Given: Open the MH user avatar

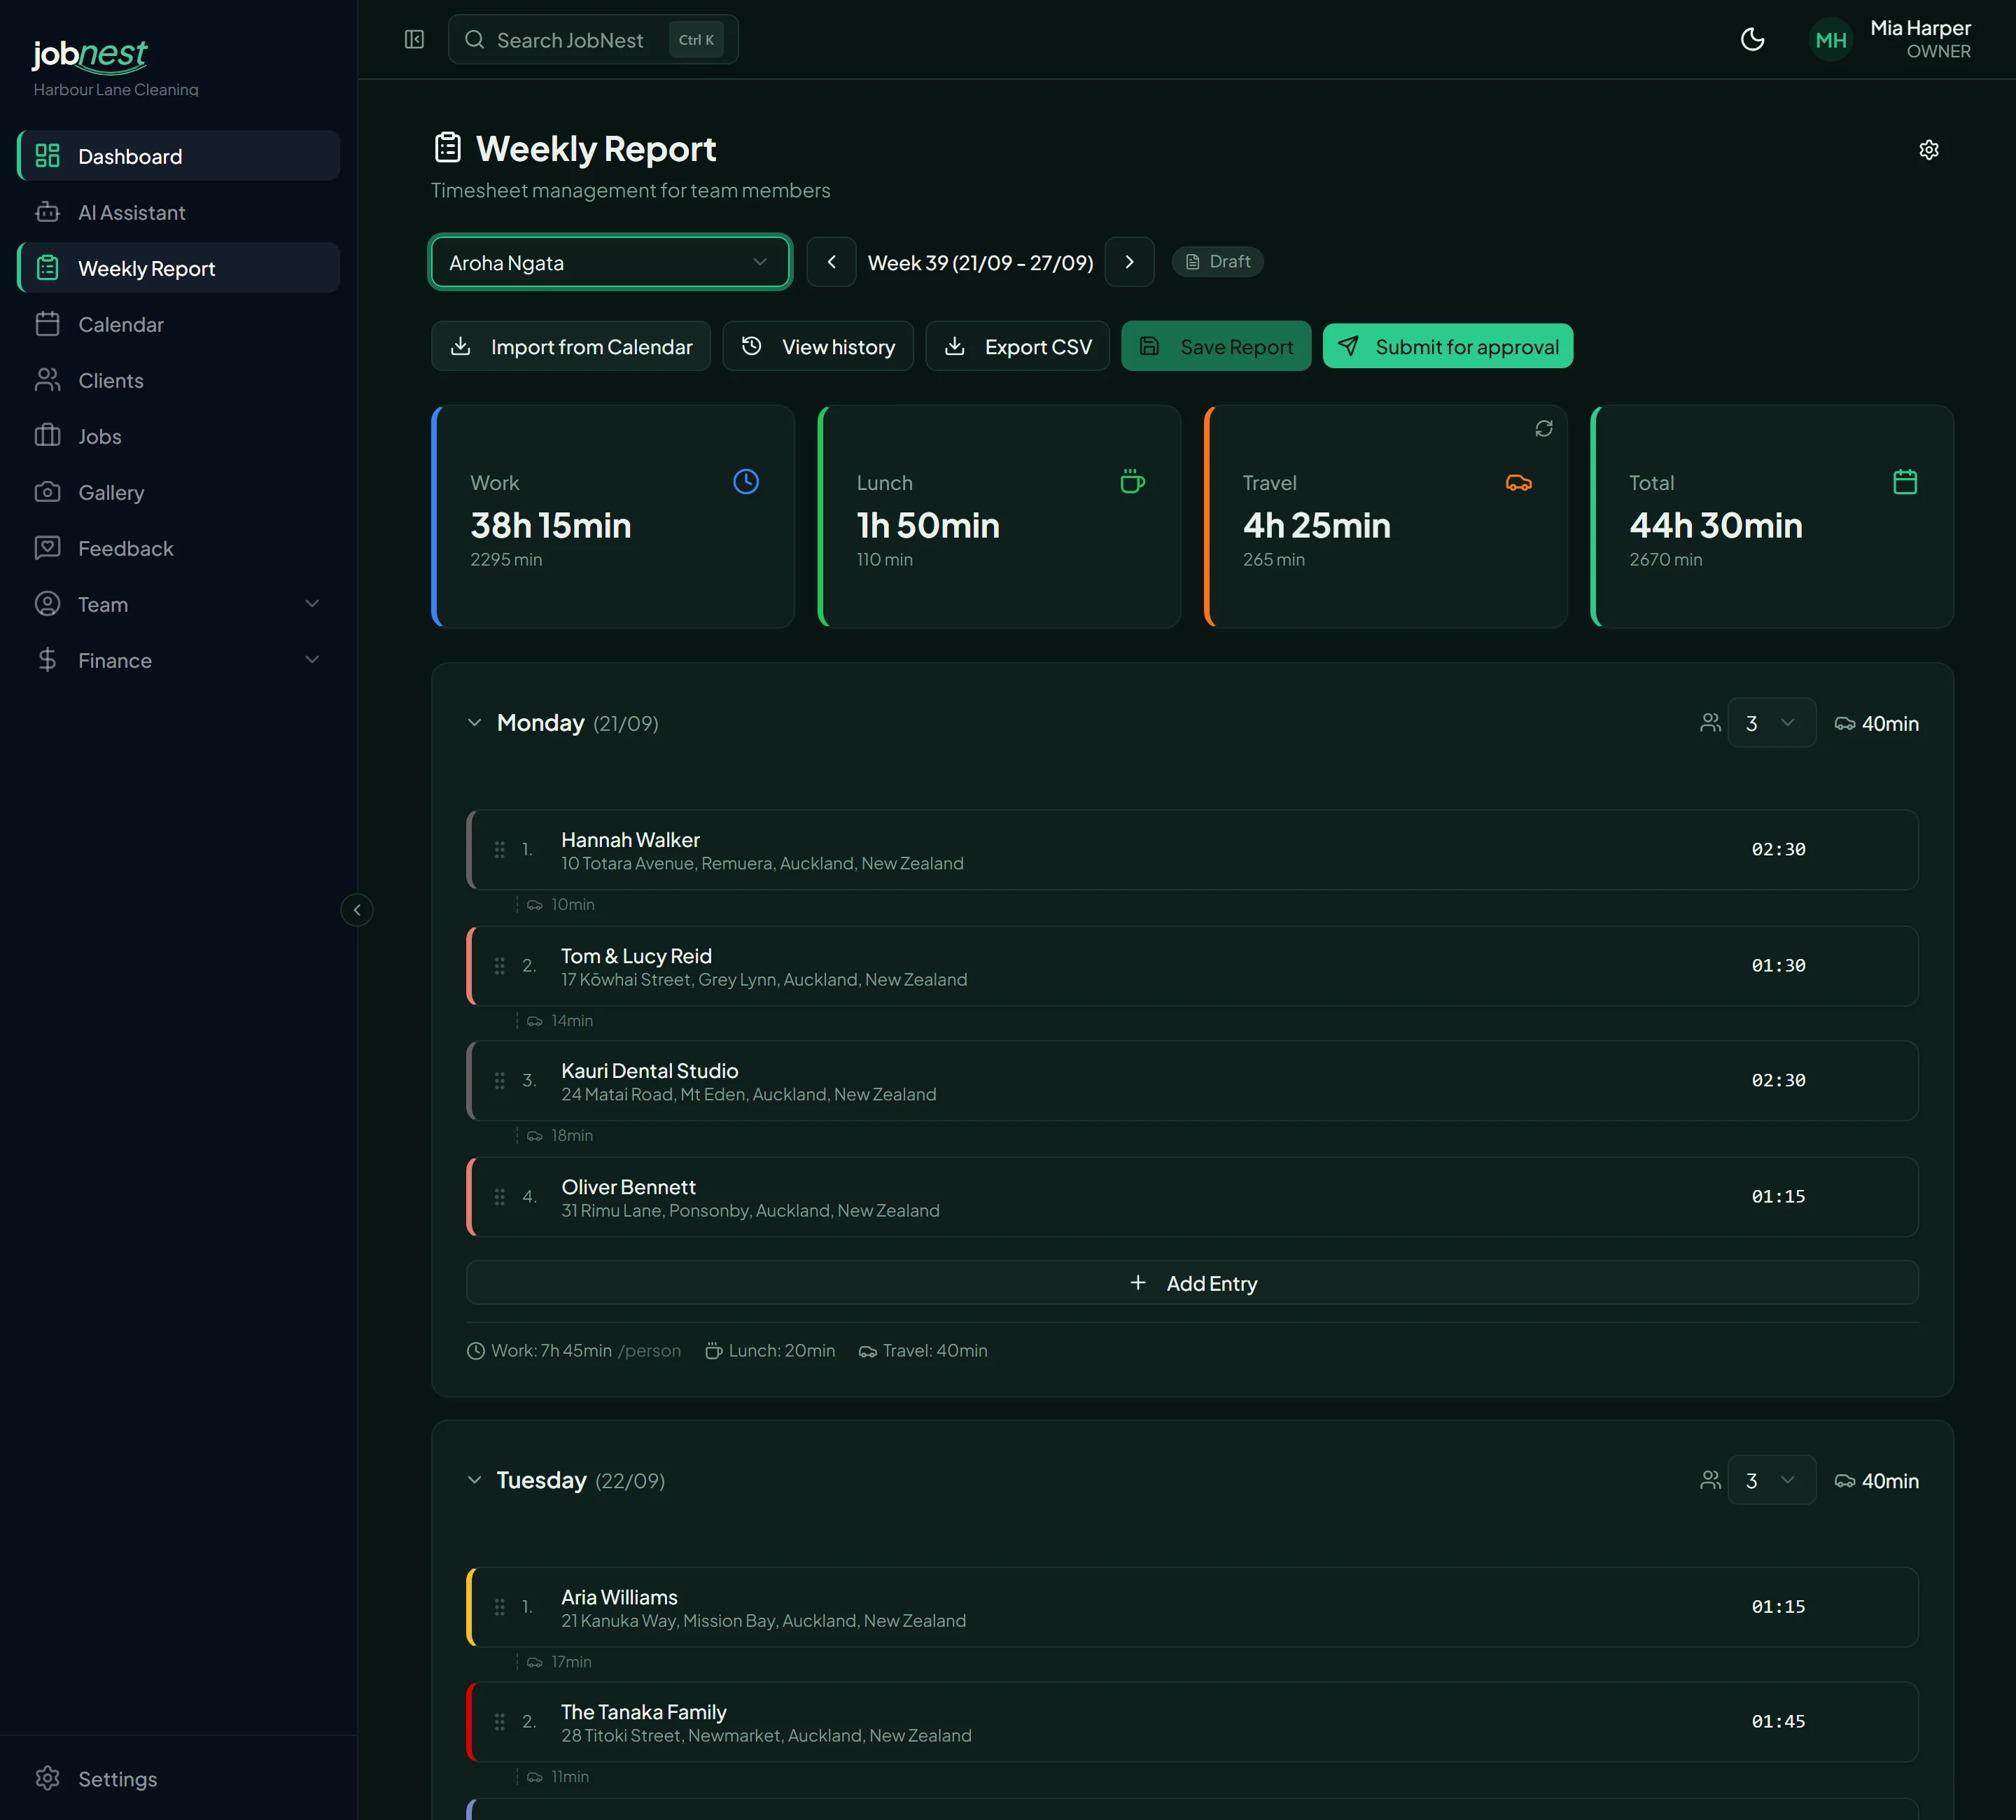Looking at the screenshot, I should click(x=1831, y=40).
